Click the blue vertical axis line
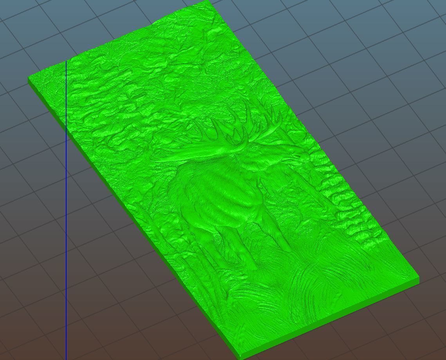This screenshot has width=446, height=360. coord(66,210)
